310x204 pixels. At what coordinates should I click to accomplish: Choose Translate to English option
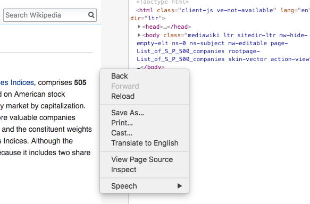pyautogui.click(x=145, y=143)
